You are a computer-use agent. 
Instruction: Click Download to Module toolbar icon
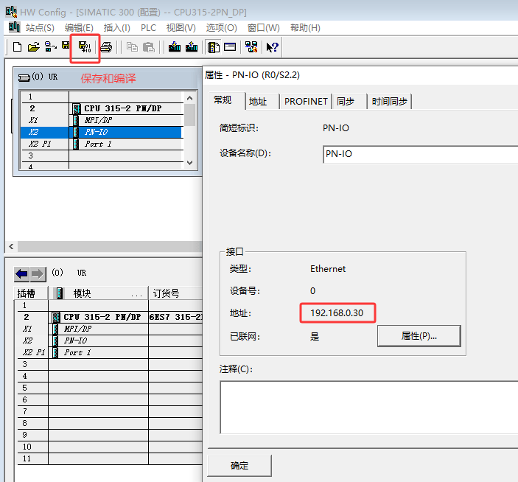coord(175,47)
